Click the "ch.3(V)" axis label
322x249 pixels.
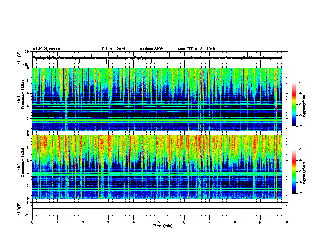pyautogui.click(x=20, y=209)
